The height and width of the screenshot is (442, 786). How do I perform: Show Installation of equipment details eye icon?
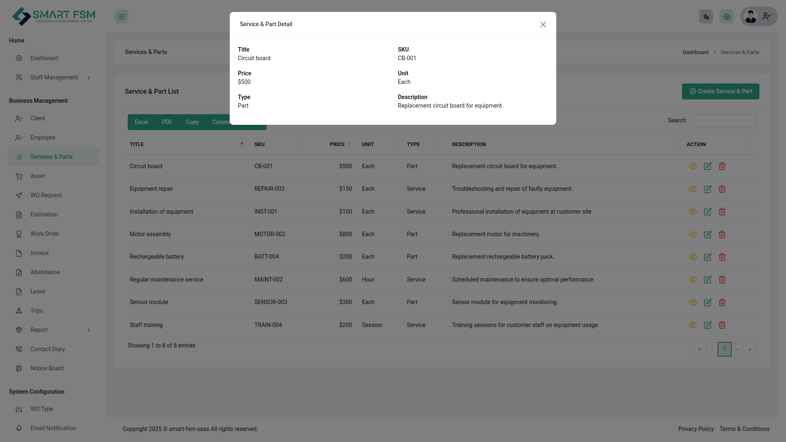(x=693, y=212)
